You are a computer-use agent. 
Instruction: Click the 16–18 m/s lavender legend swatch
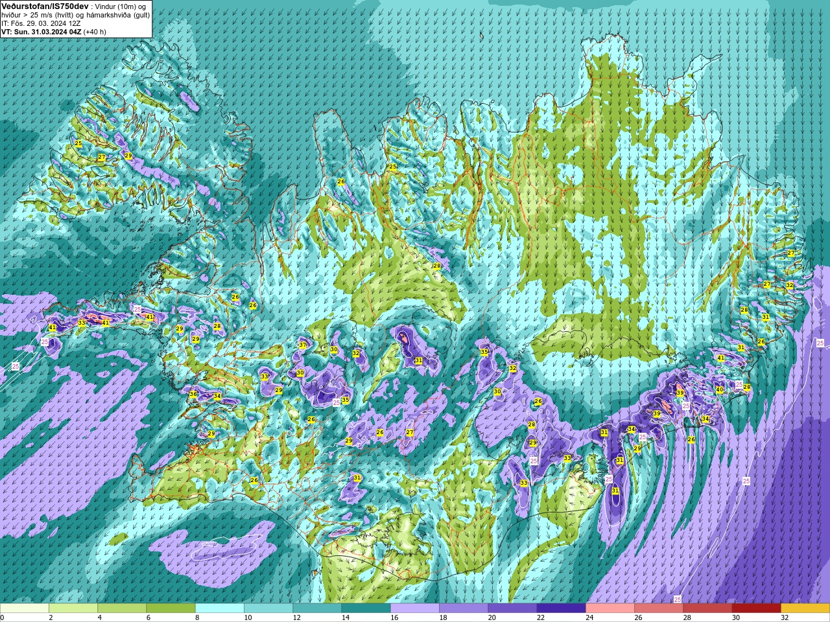tap(415, 608)
